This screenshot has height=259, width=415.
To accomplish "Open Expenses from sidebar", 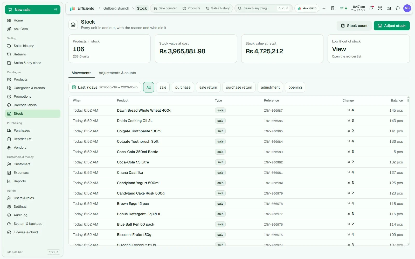I will [x=33, y=173].
